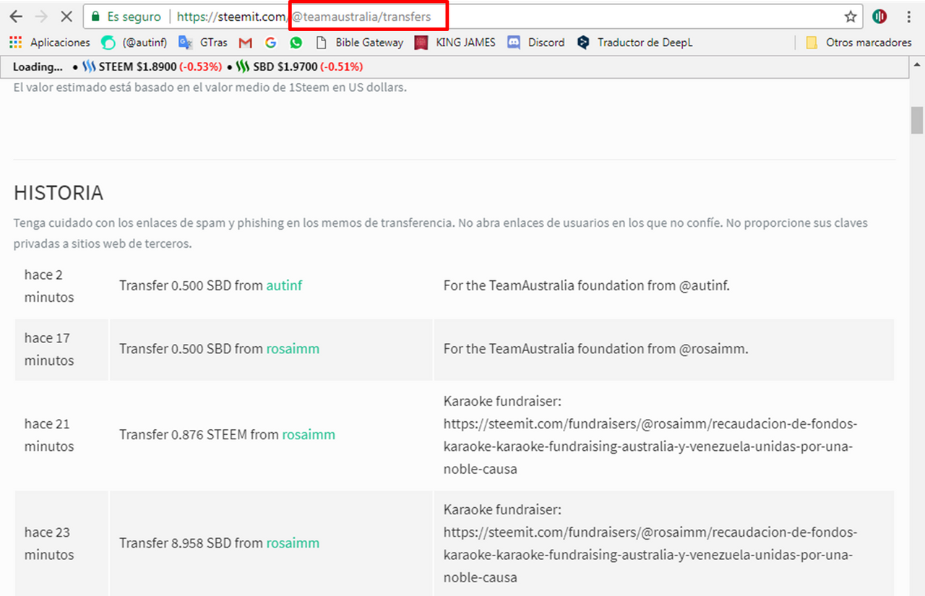Screen dimensions: 925x596
Task: Click the 'Transfer 8.958 SBD from' text
Action: pyautogui.click(x=191, y=543)
